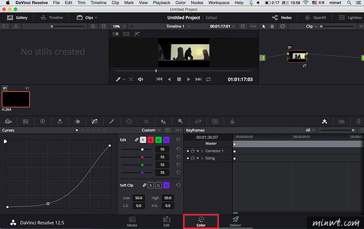Play the clip in reverse

pos(169,80)
